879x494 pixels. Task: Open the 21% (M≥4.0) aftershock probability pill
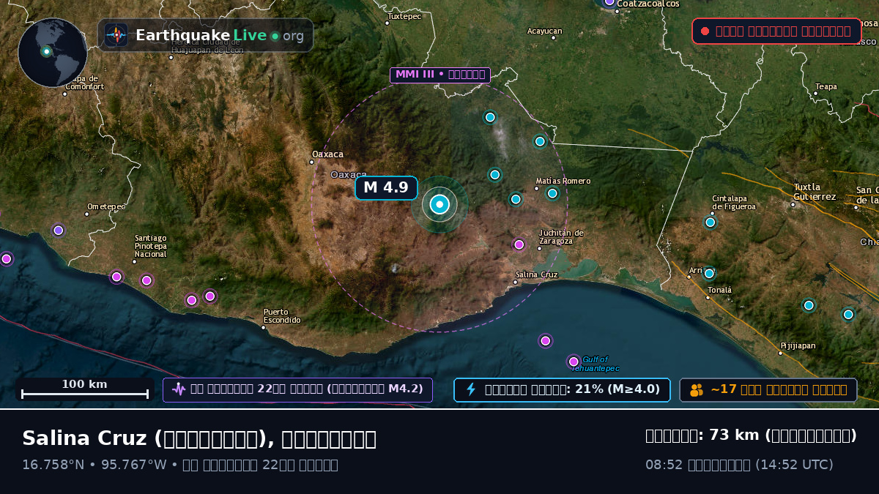[562, 390]
